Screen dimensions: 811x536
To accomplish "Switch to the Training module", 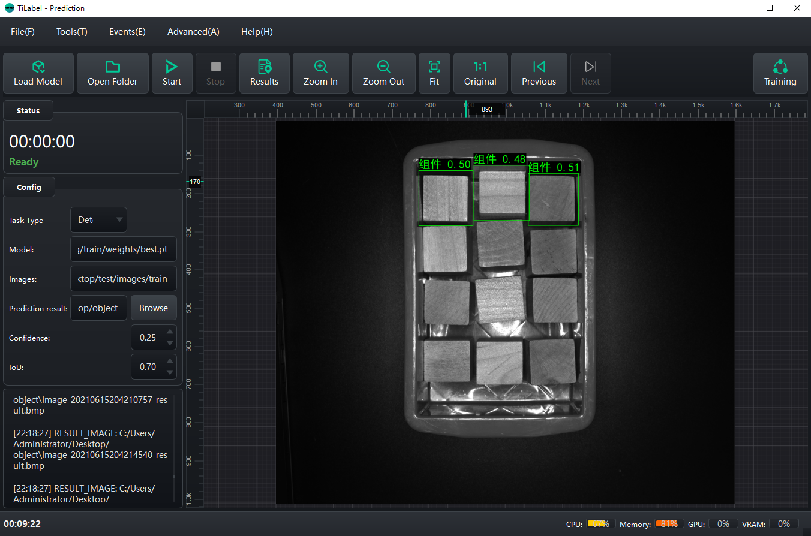I will click(780, 73).
